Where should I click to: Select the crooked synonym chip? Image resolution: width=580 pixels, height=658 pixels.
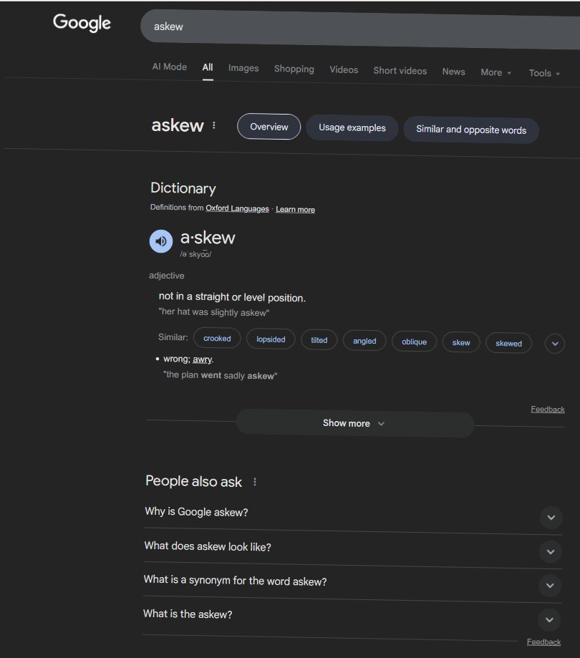click(x=217, y=337)
